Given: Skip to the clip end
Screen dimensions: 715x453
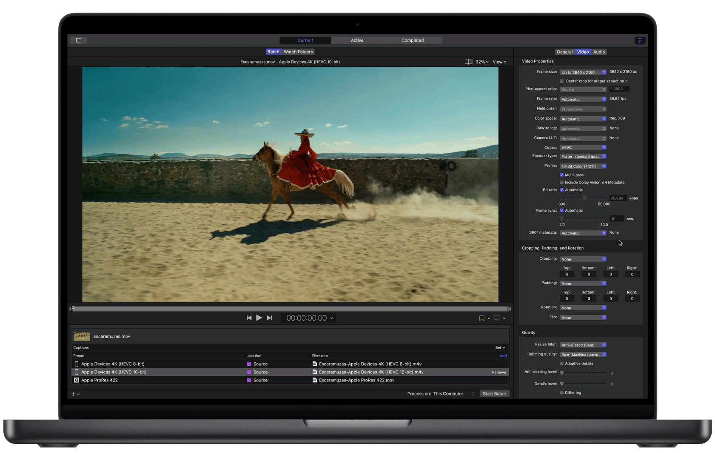Looking at the screenshot, I should pyautogui.click(x=269, y=318).
